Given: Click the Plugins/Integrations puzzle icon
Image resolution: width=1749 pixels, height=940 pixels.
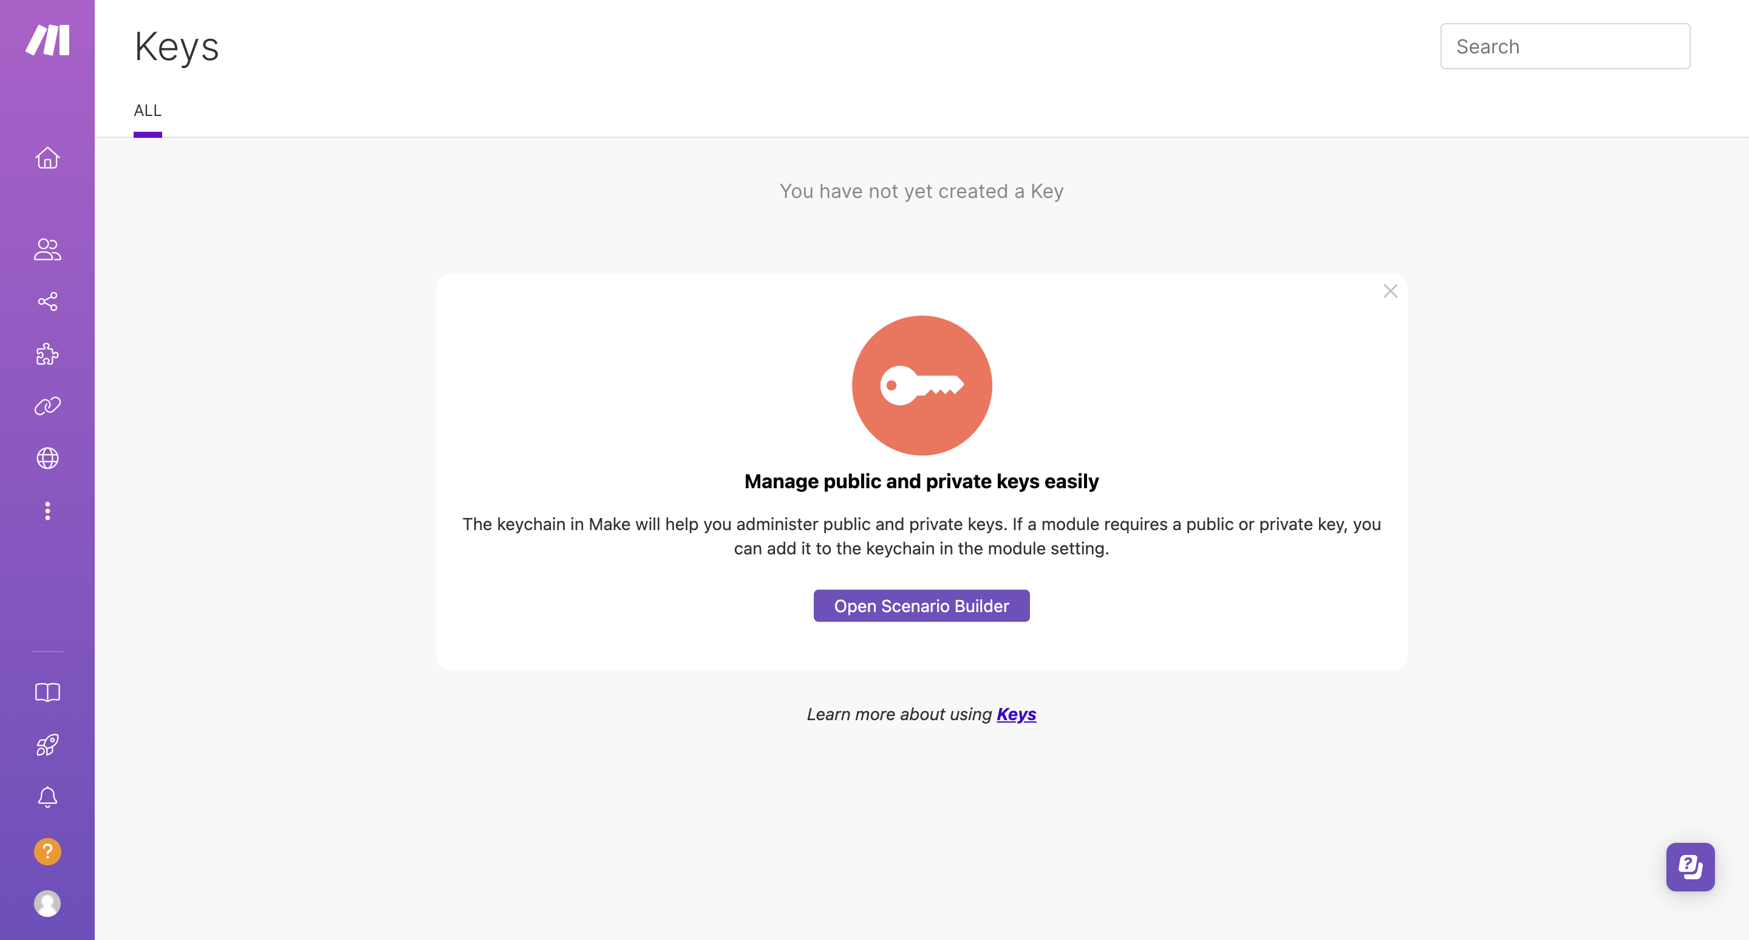Looking at the screenshot, I should [47, 354].
